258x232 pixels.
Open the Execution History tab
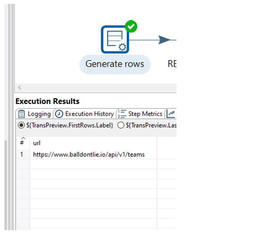click(85, 114)
